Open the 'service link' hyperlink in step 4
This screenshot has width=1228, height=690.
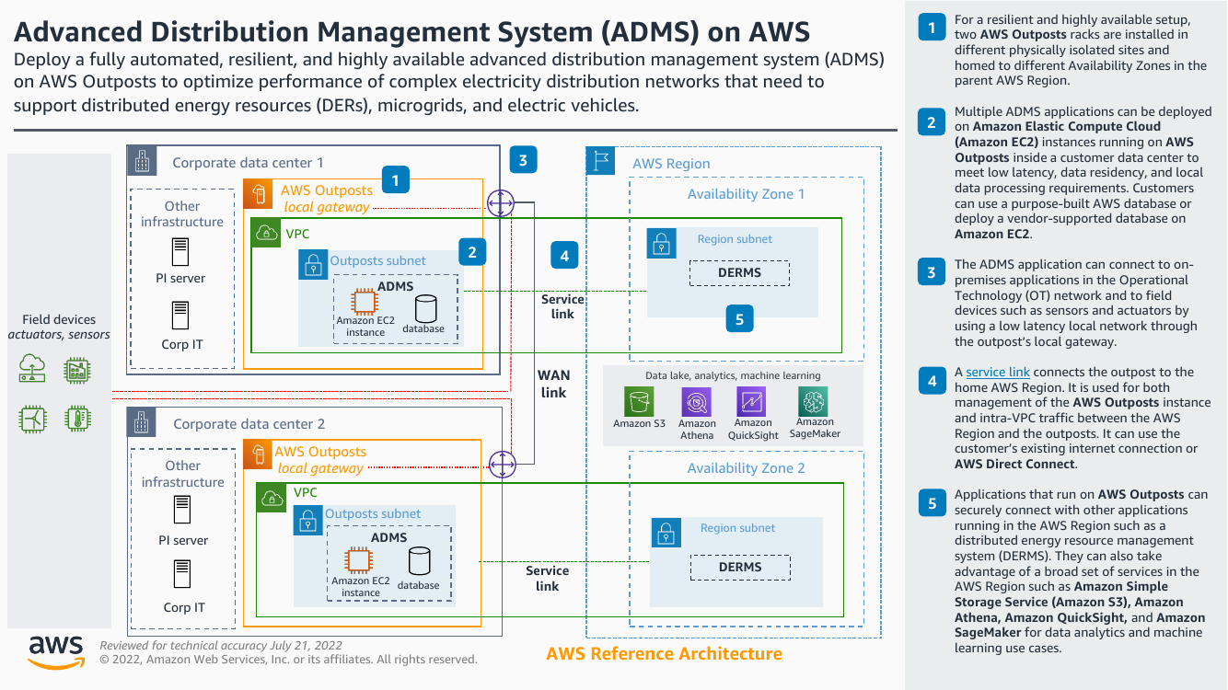click(x=998, y=372)
